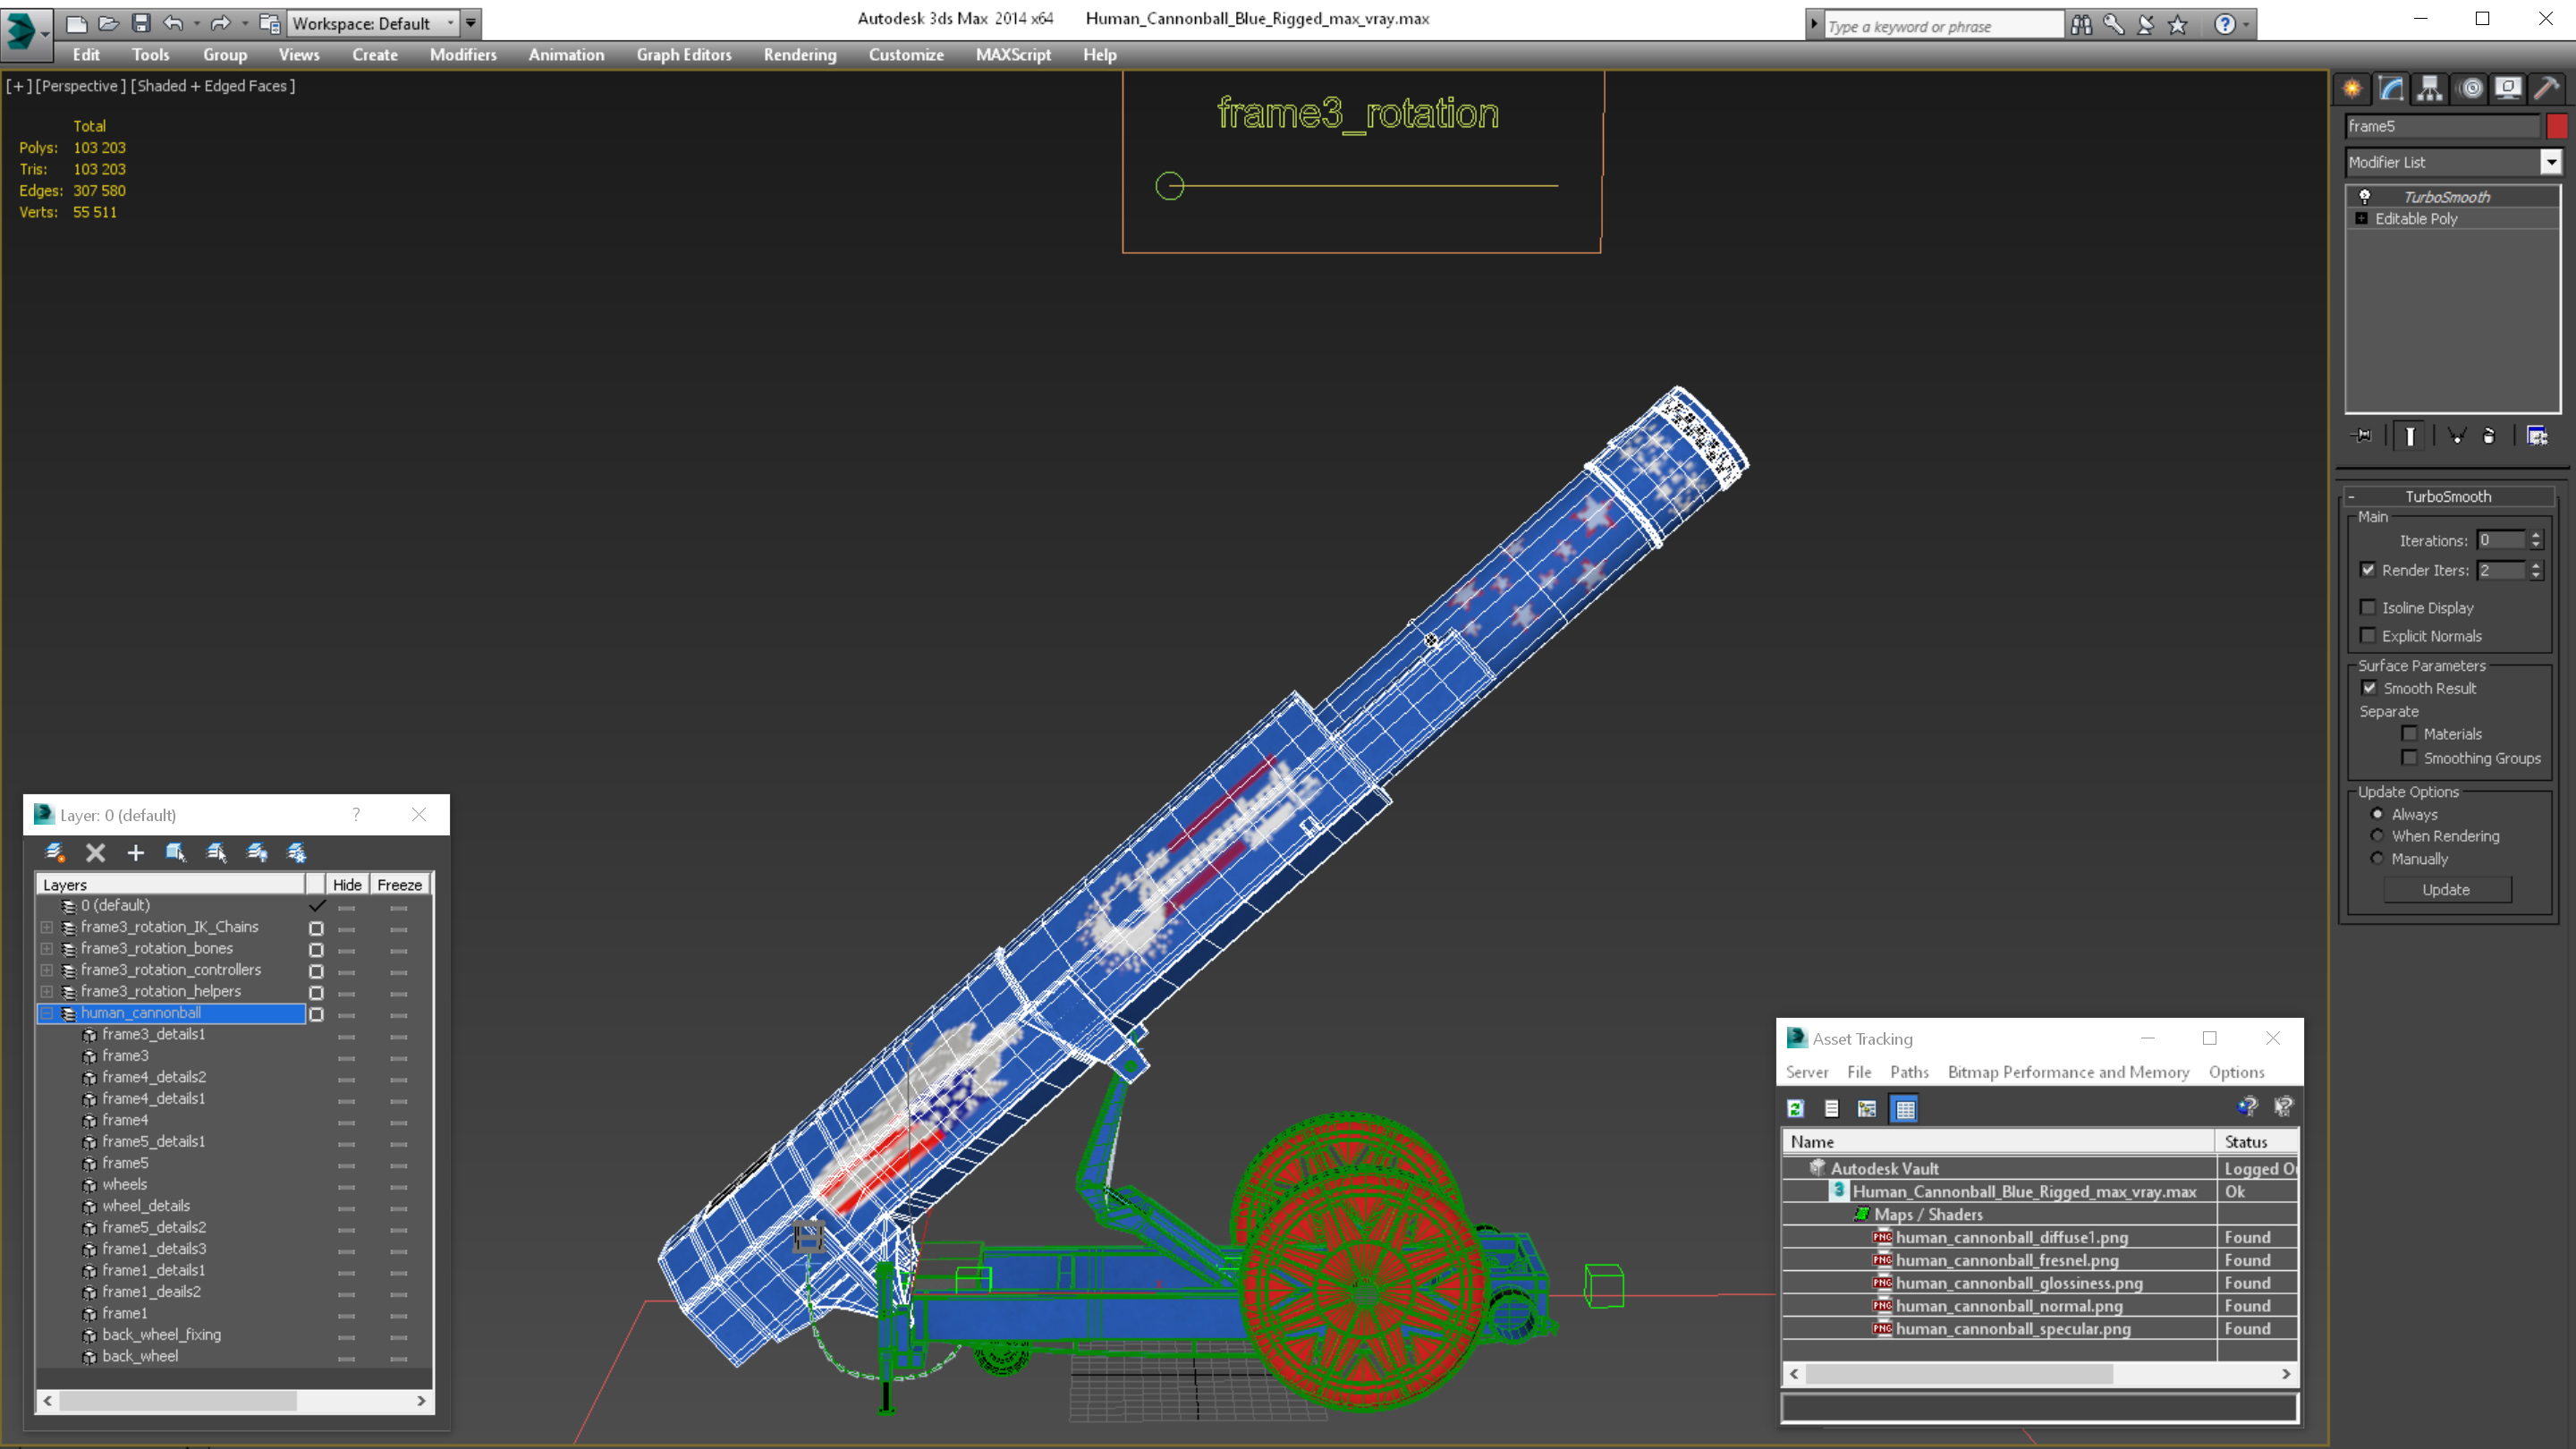The height and width of the screenshot is (1449, 2576).
Task: Switch to the Motion command panel tab
Action: coord(2470,89)
